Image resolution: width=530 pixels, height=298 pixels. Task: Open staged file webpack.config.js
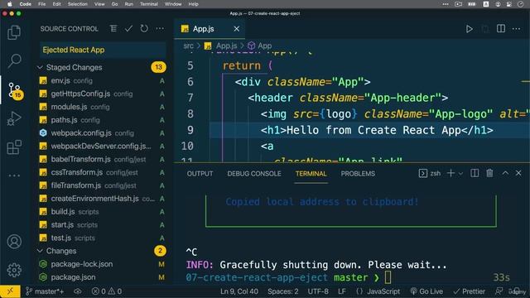(x=101, y=133)
